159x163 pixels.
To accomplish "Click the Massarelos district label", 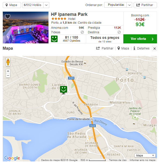I will pos(120,102).
